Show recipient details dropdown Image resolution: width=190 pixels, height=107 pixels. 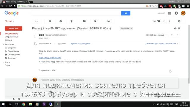[x=50, y=38]
